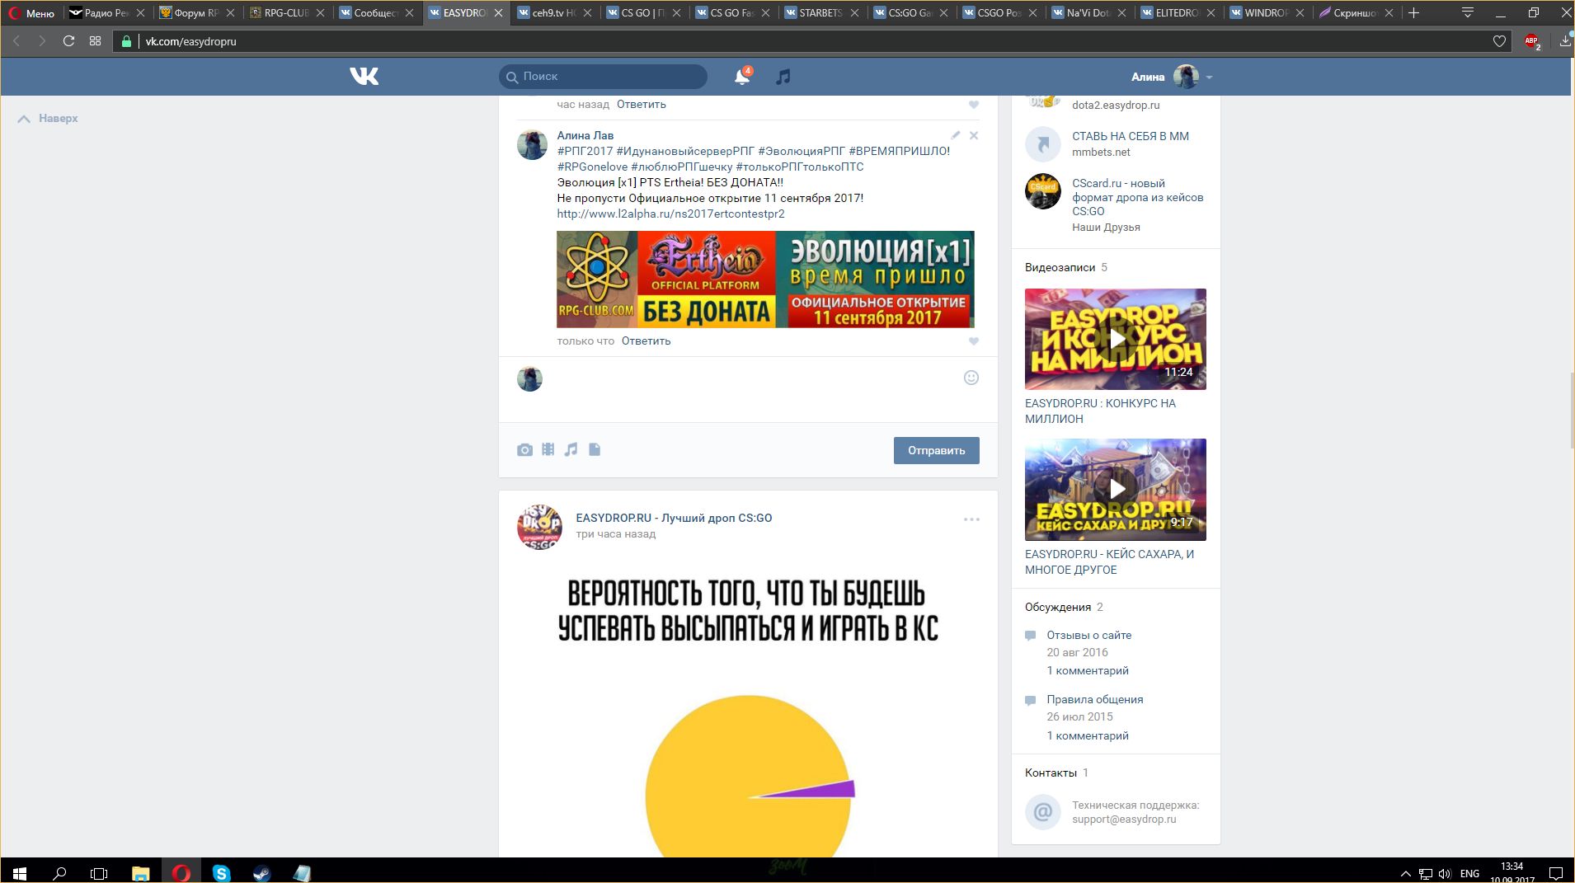This screenshot has height=883, width=1575.
Task: Click the Отправить button
Action: (936, 450)
